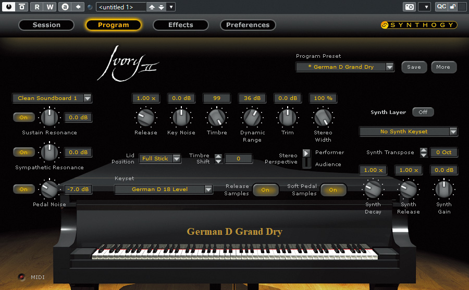
Task: Click the on-screen piano keyboard
Action: click(x=235, y=251)
